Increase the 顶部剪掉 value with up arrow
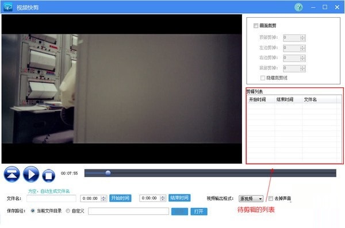Viewport: 345px width, 228px height. point(303,36)
